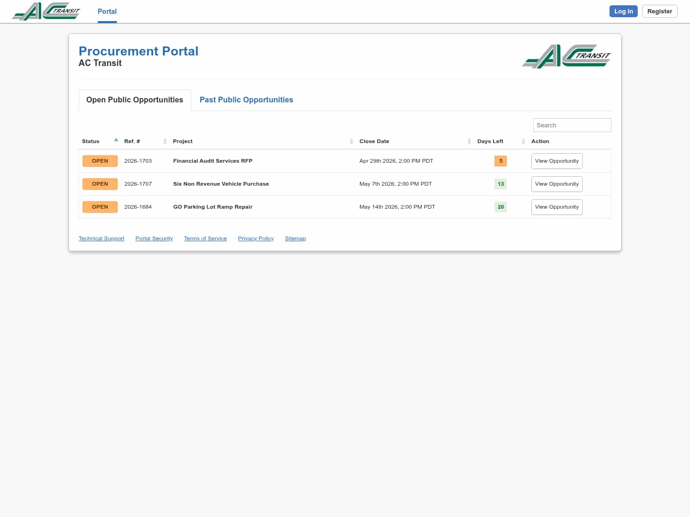Open the Technical Support link

click(101, 238)
